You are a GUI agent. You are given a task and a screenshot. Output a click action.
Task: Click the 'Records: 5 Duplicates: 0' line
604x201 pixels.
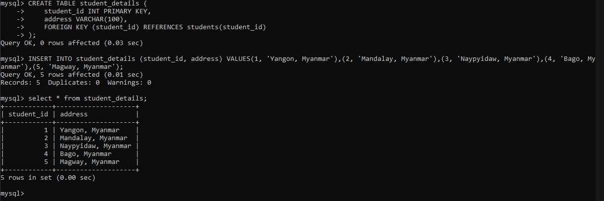tap(75, 83)
